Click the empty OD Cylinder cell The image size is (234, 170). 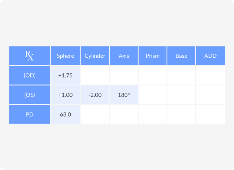(95, 75)
